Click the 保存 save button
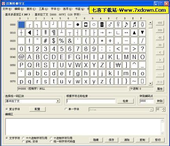This screenshot has height=146, width=170. (111, 140)
